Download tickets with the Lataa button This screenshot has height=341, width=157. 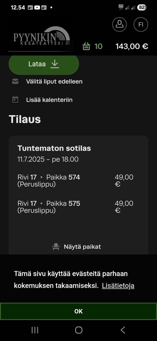tap(44, 64)
